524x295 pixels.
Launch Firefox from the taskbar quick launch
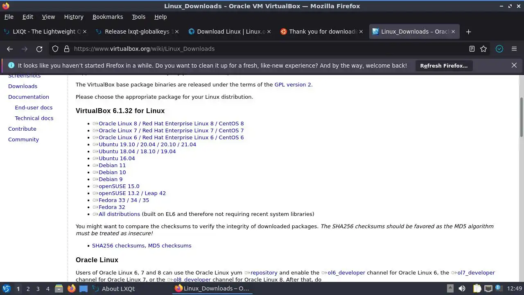(71, 289)
